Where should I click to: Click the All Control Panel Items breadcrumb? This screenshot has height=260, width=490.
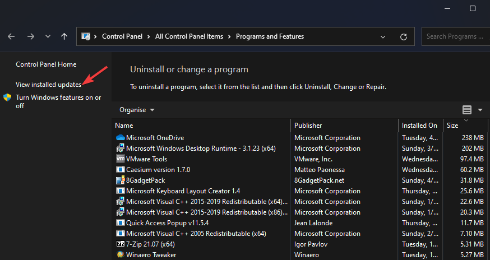189,36
